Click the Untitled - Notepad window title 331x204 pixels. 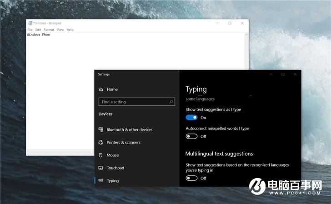pyautogui.click(x=47, y=23)
